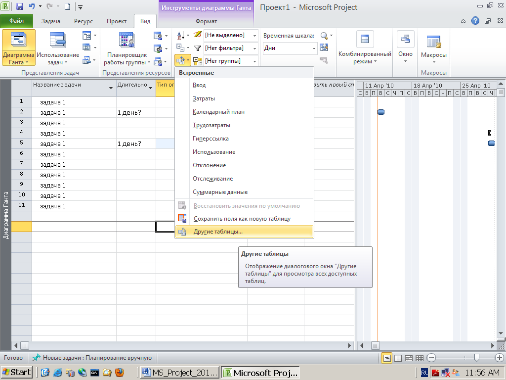The height and width of the screenshot is (380, 506).
Task: Choose Другие таблицы... menu item
Action: pyautogui.click(x=244, y=232)
